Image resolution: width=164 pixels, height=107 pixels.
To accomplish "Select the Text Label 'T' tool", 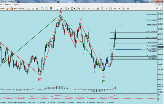I will pos(124,9).
